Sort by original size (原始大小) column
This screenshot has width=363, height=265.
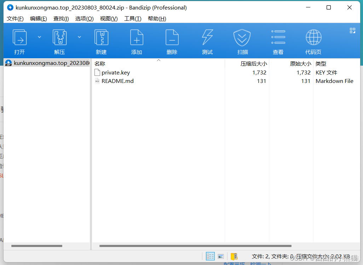291,64
